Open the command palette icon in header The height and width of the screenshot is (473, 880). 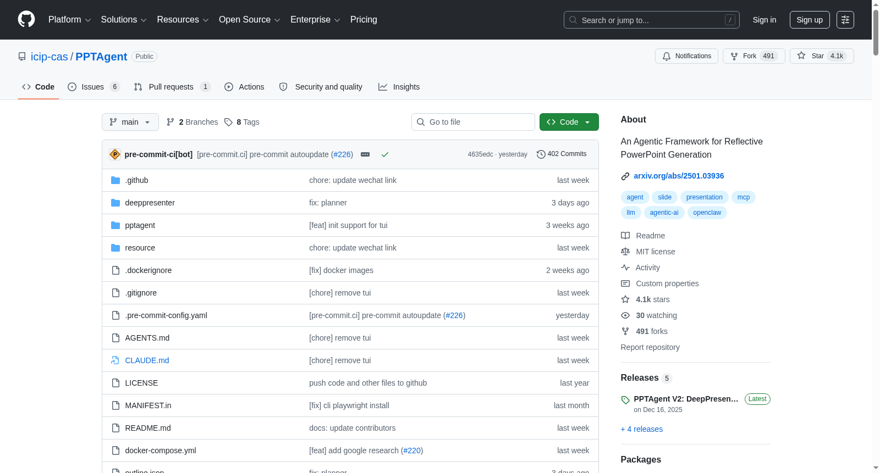coord(845,20)
